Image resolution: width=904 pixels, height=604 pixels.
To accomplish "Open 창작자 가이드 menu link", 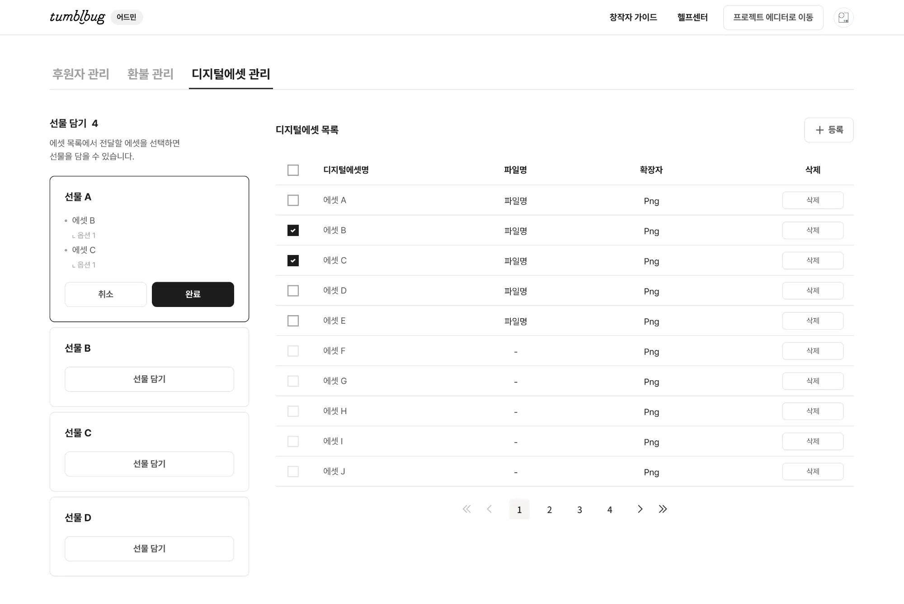I will pyautogui.click(x=633, y=17).
